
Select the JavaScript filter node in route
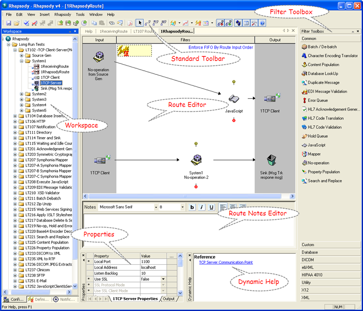[x=234, y=99]
